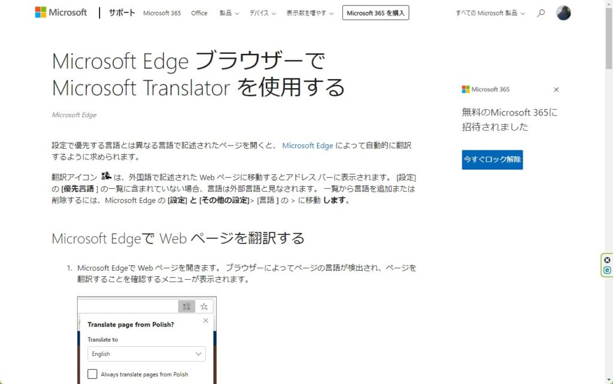This screenshot has height=384, width=613.
Task: Go to Microsoft 365 in the navigation bar
Action: click(162, 13)
